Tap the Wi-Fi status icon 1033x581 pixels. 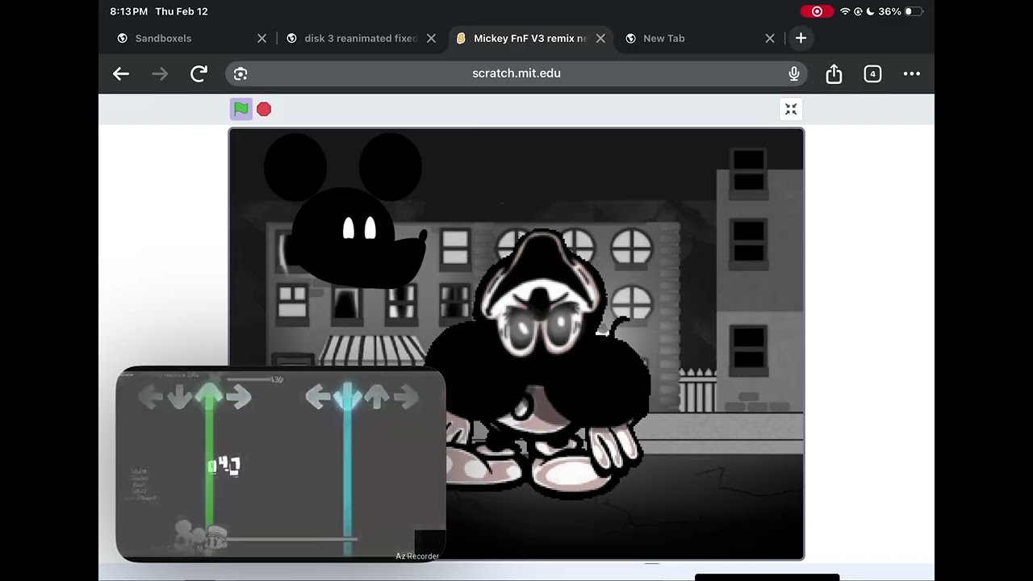845,11
